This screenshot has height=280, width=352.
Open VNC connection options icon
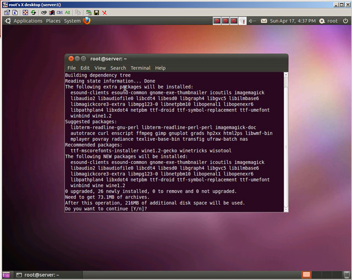pyautogui.click(x=7, y=13)
